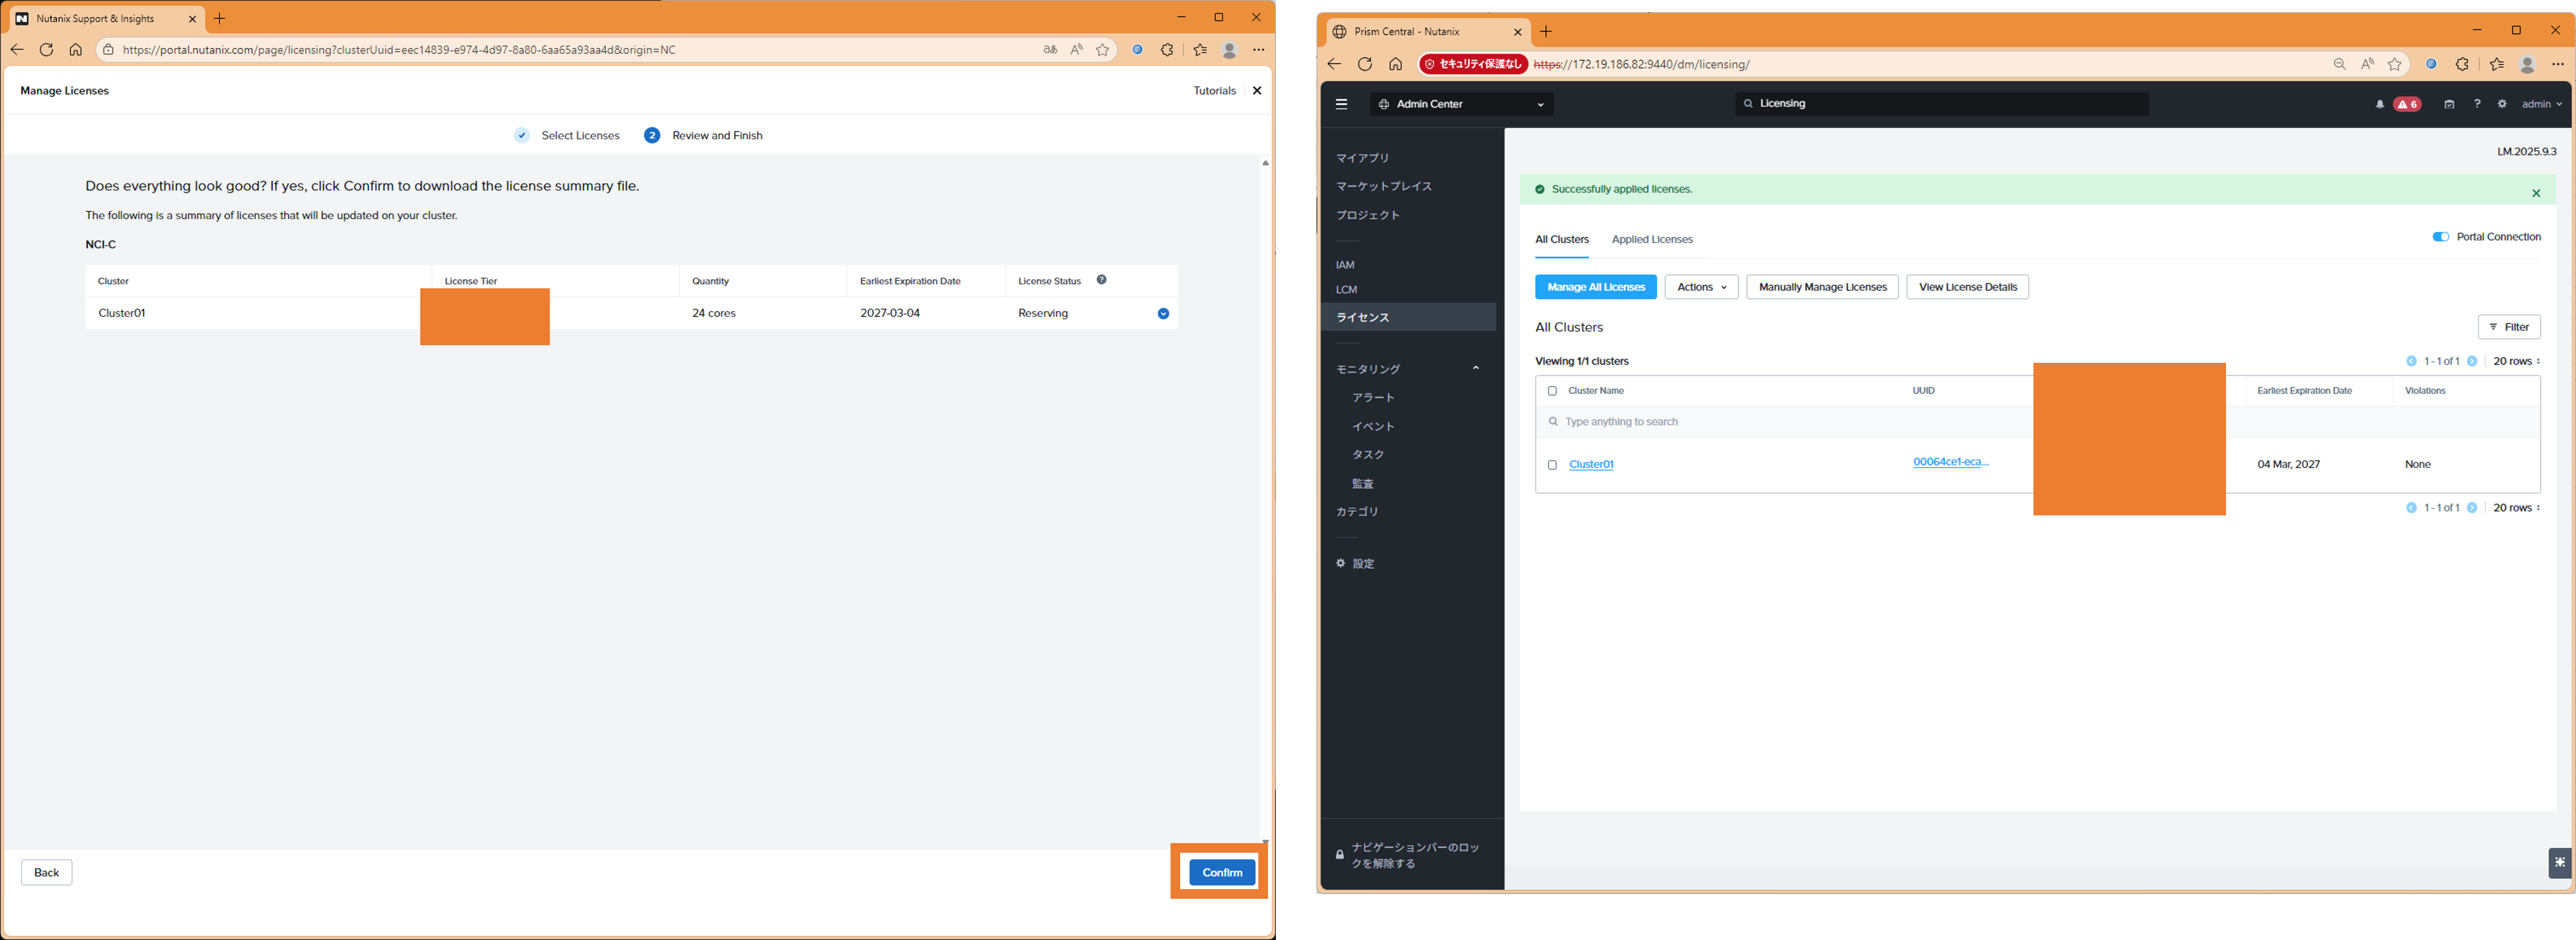Collapse the モニタリング sidebar section
This screenshot has width=2576, height=940.
pos(1475,369)
